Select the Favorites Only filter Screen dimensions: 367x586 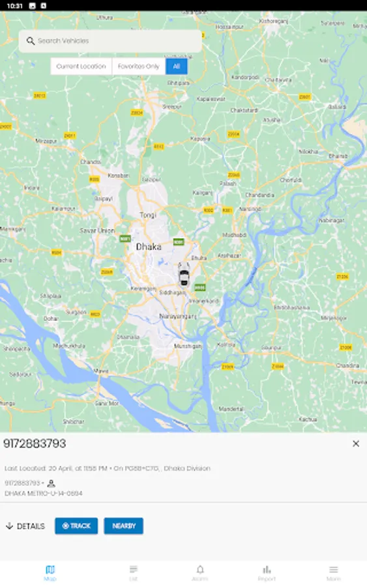tap(139, 66)
